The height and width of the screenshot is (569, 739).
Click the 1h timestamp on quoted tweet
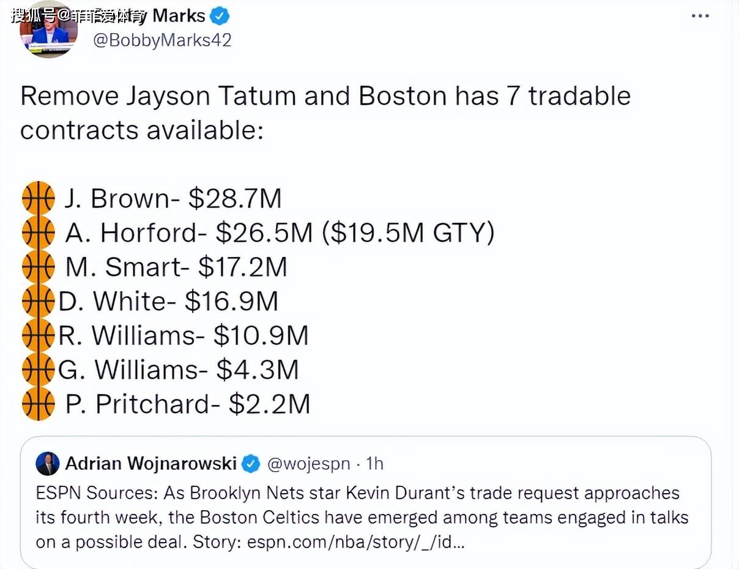click(x=374, y=464)
